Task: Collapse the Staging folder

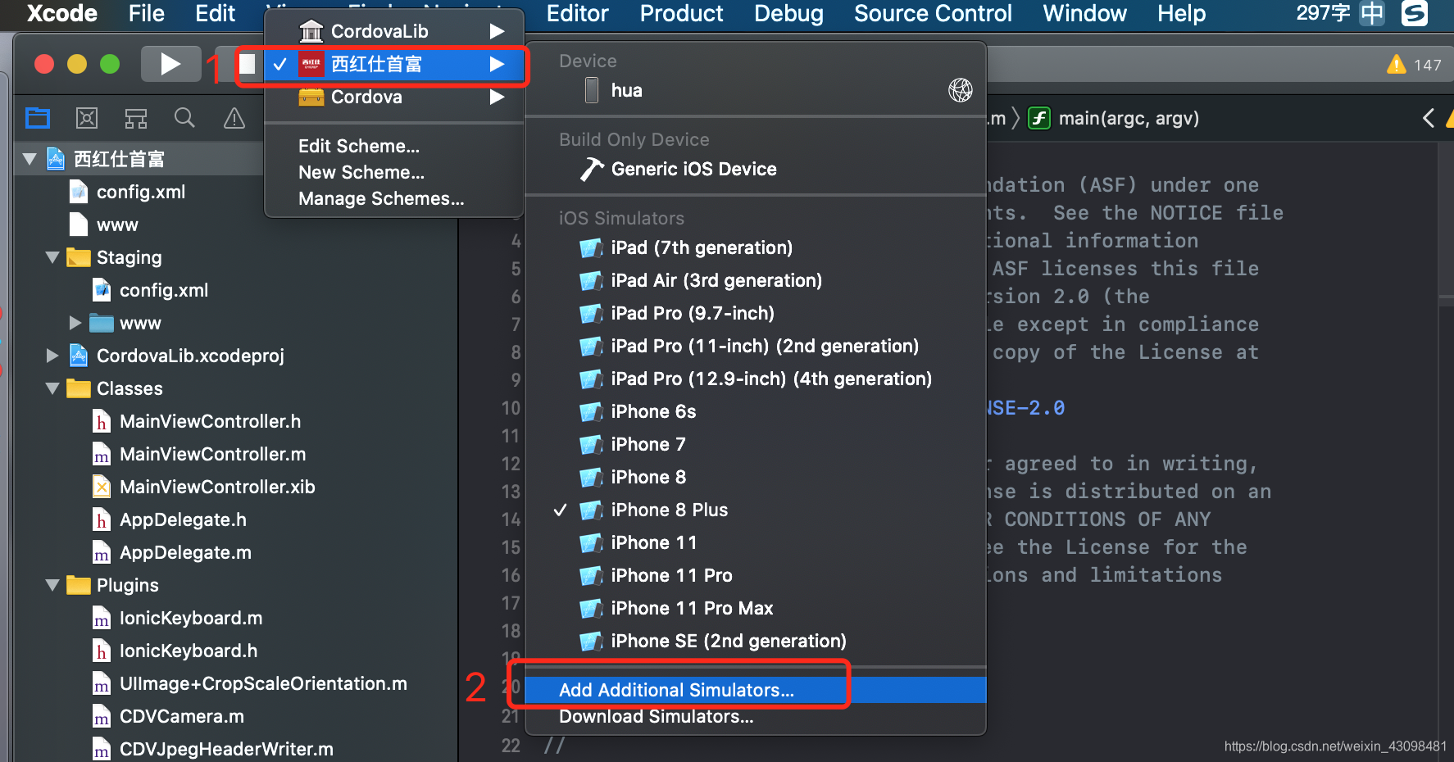Action: 52,257
